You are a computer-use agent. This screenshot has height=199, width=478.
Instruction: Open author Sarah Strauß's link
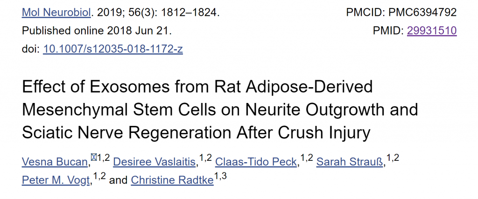tap(350, 162)
